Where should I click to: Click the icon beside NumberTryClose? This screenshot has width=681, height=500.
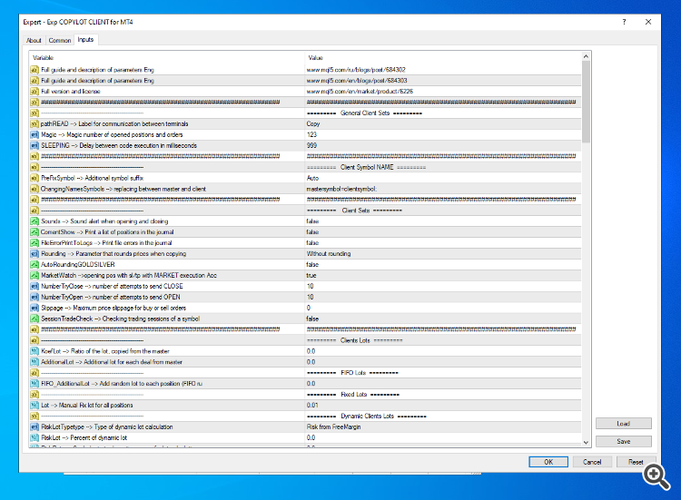35,287
